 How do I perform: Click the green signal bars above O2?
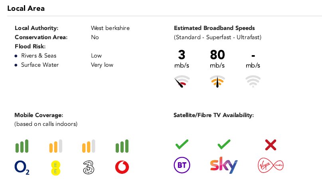pyautogui.click(x=22, y=146)
